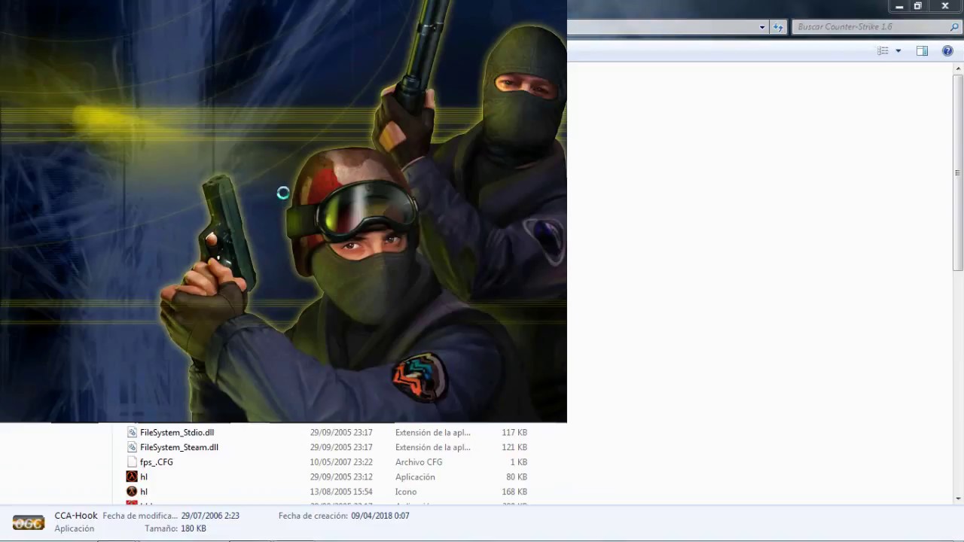Screen dimensions: 964x542
Task: Click the magnifier icon in search box
Action: (954, 27)
